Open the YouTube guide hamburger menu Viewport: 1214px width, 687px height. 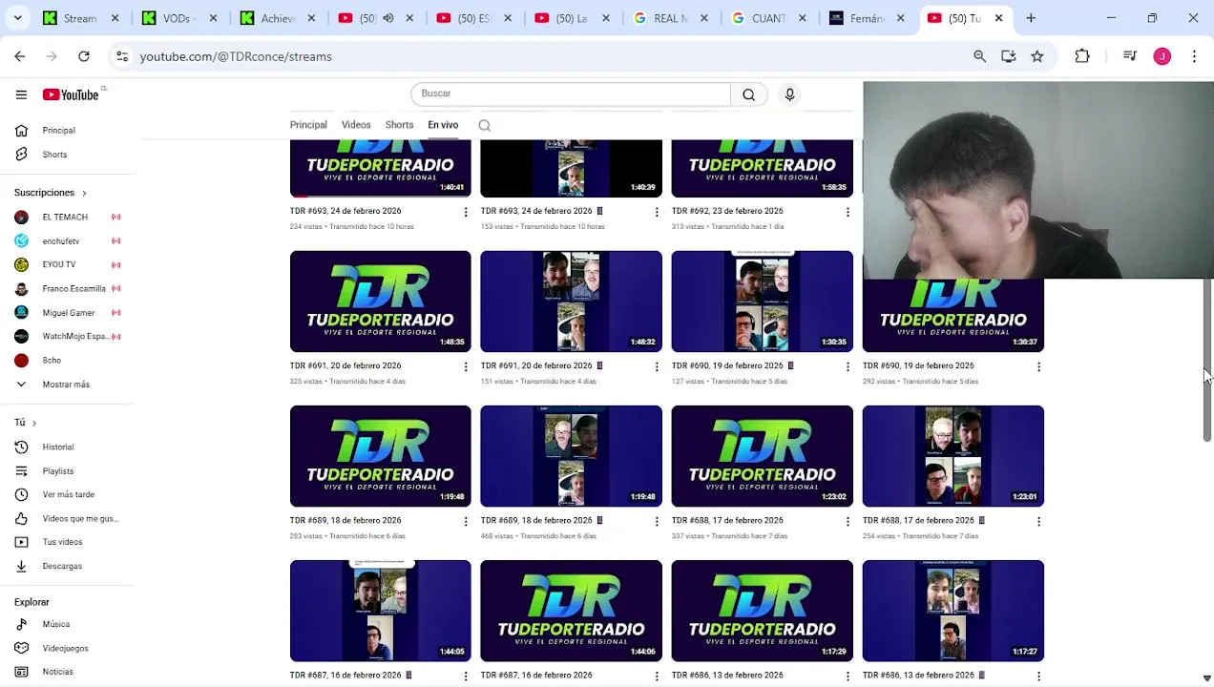click(x=21, y=94)
